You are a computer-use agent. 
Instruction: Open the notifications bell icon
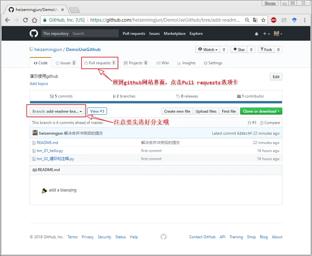click(257, 34)
